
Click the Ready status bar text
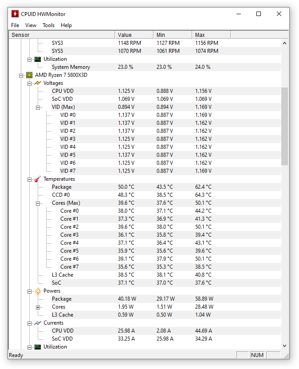[x=16, y=355]
